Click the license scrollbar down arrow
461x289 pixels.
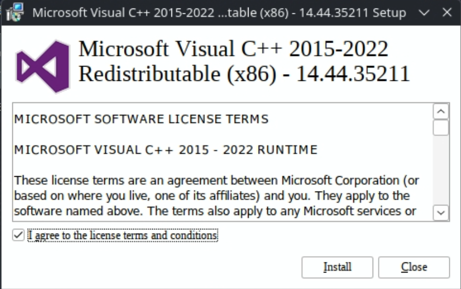point(441,212)
